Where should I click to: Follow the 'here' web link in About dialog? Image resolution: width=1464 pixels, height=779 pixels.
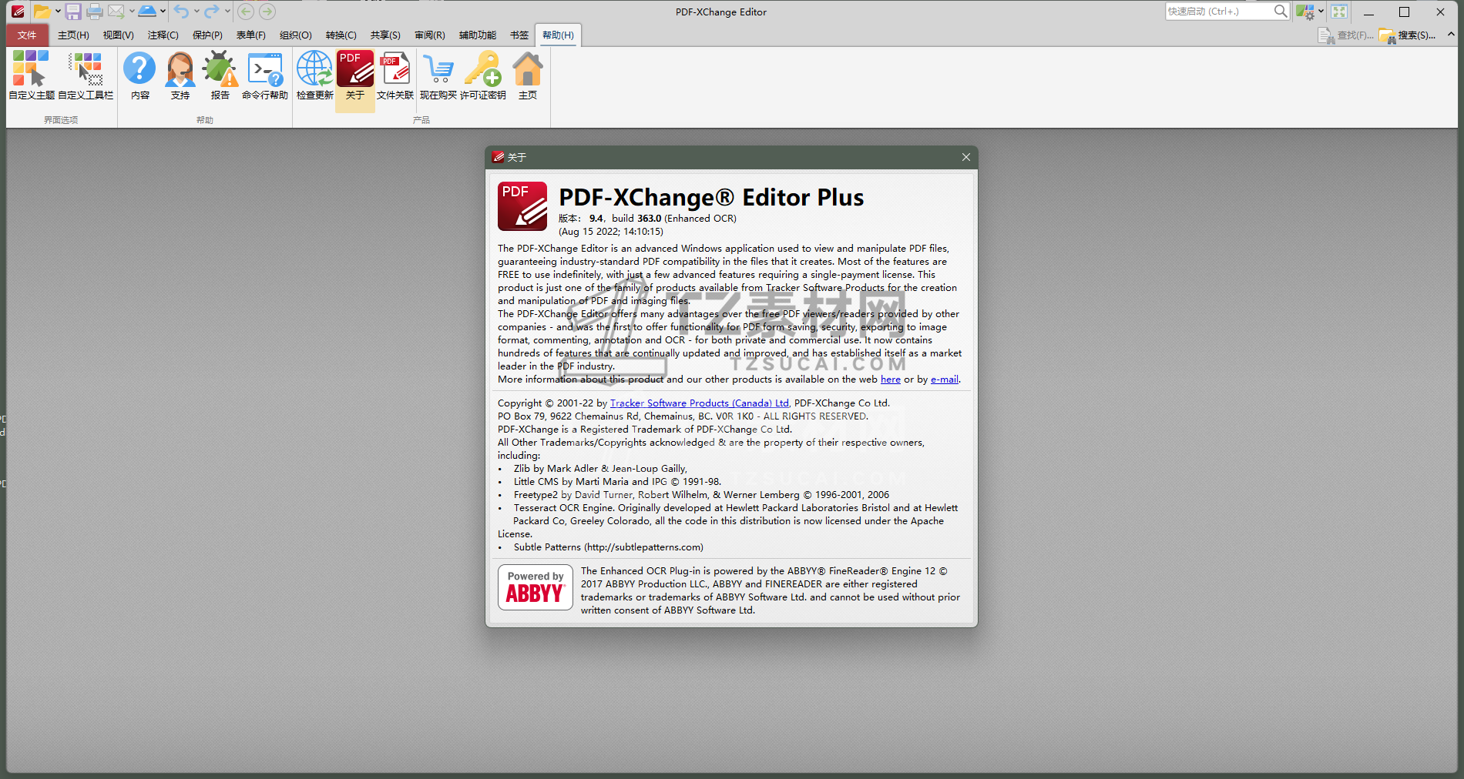coord(891,379)
